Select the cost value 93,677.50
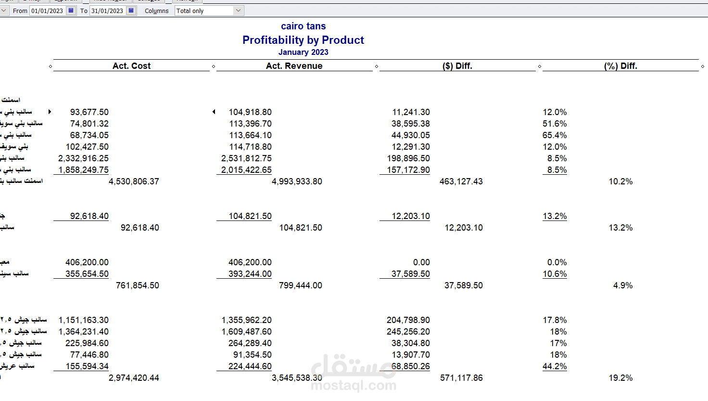This screenshot has width=708, height=401. pos(89,112)
